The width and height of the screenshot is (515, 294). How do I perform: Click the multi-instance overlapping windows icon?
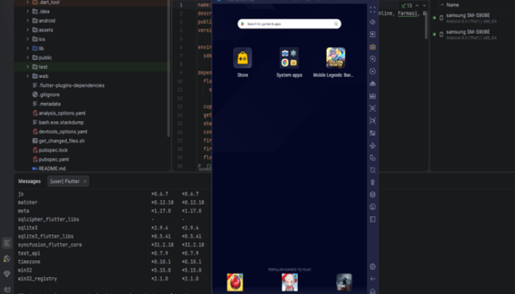click(372, 157)
